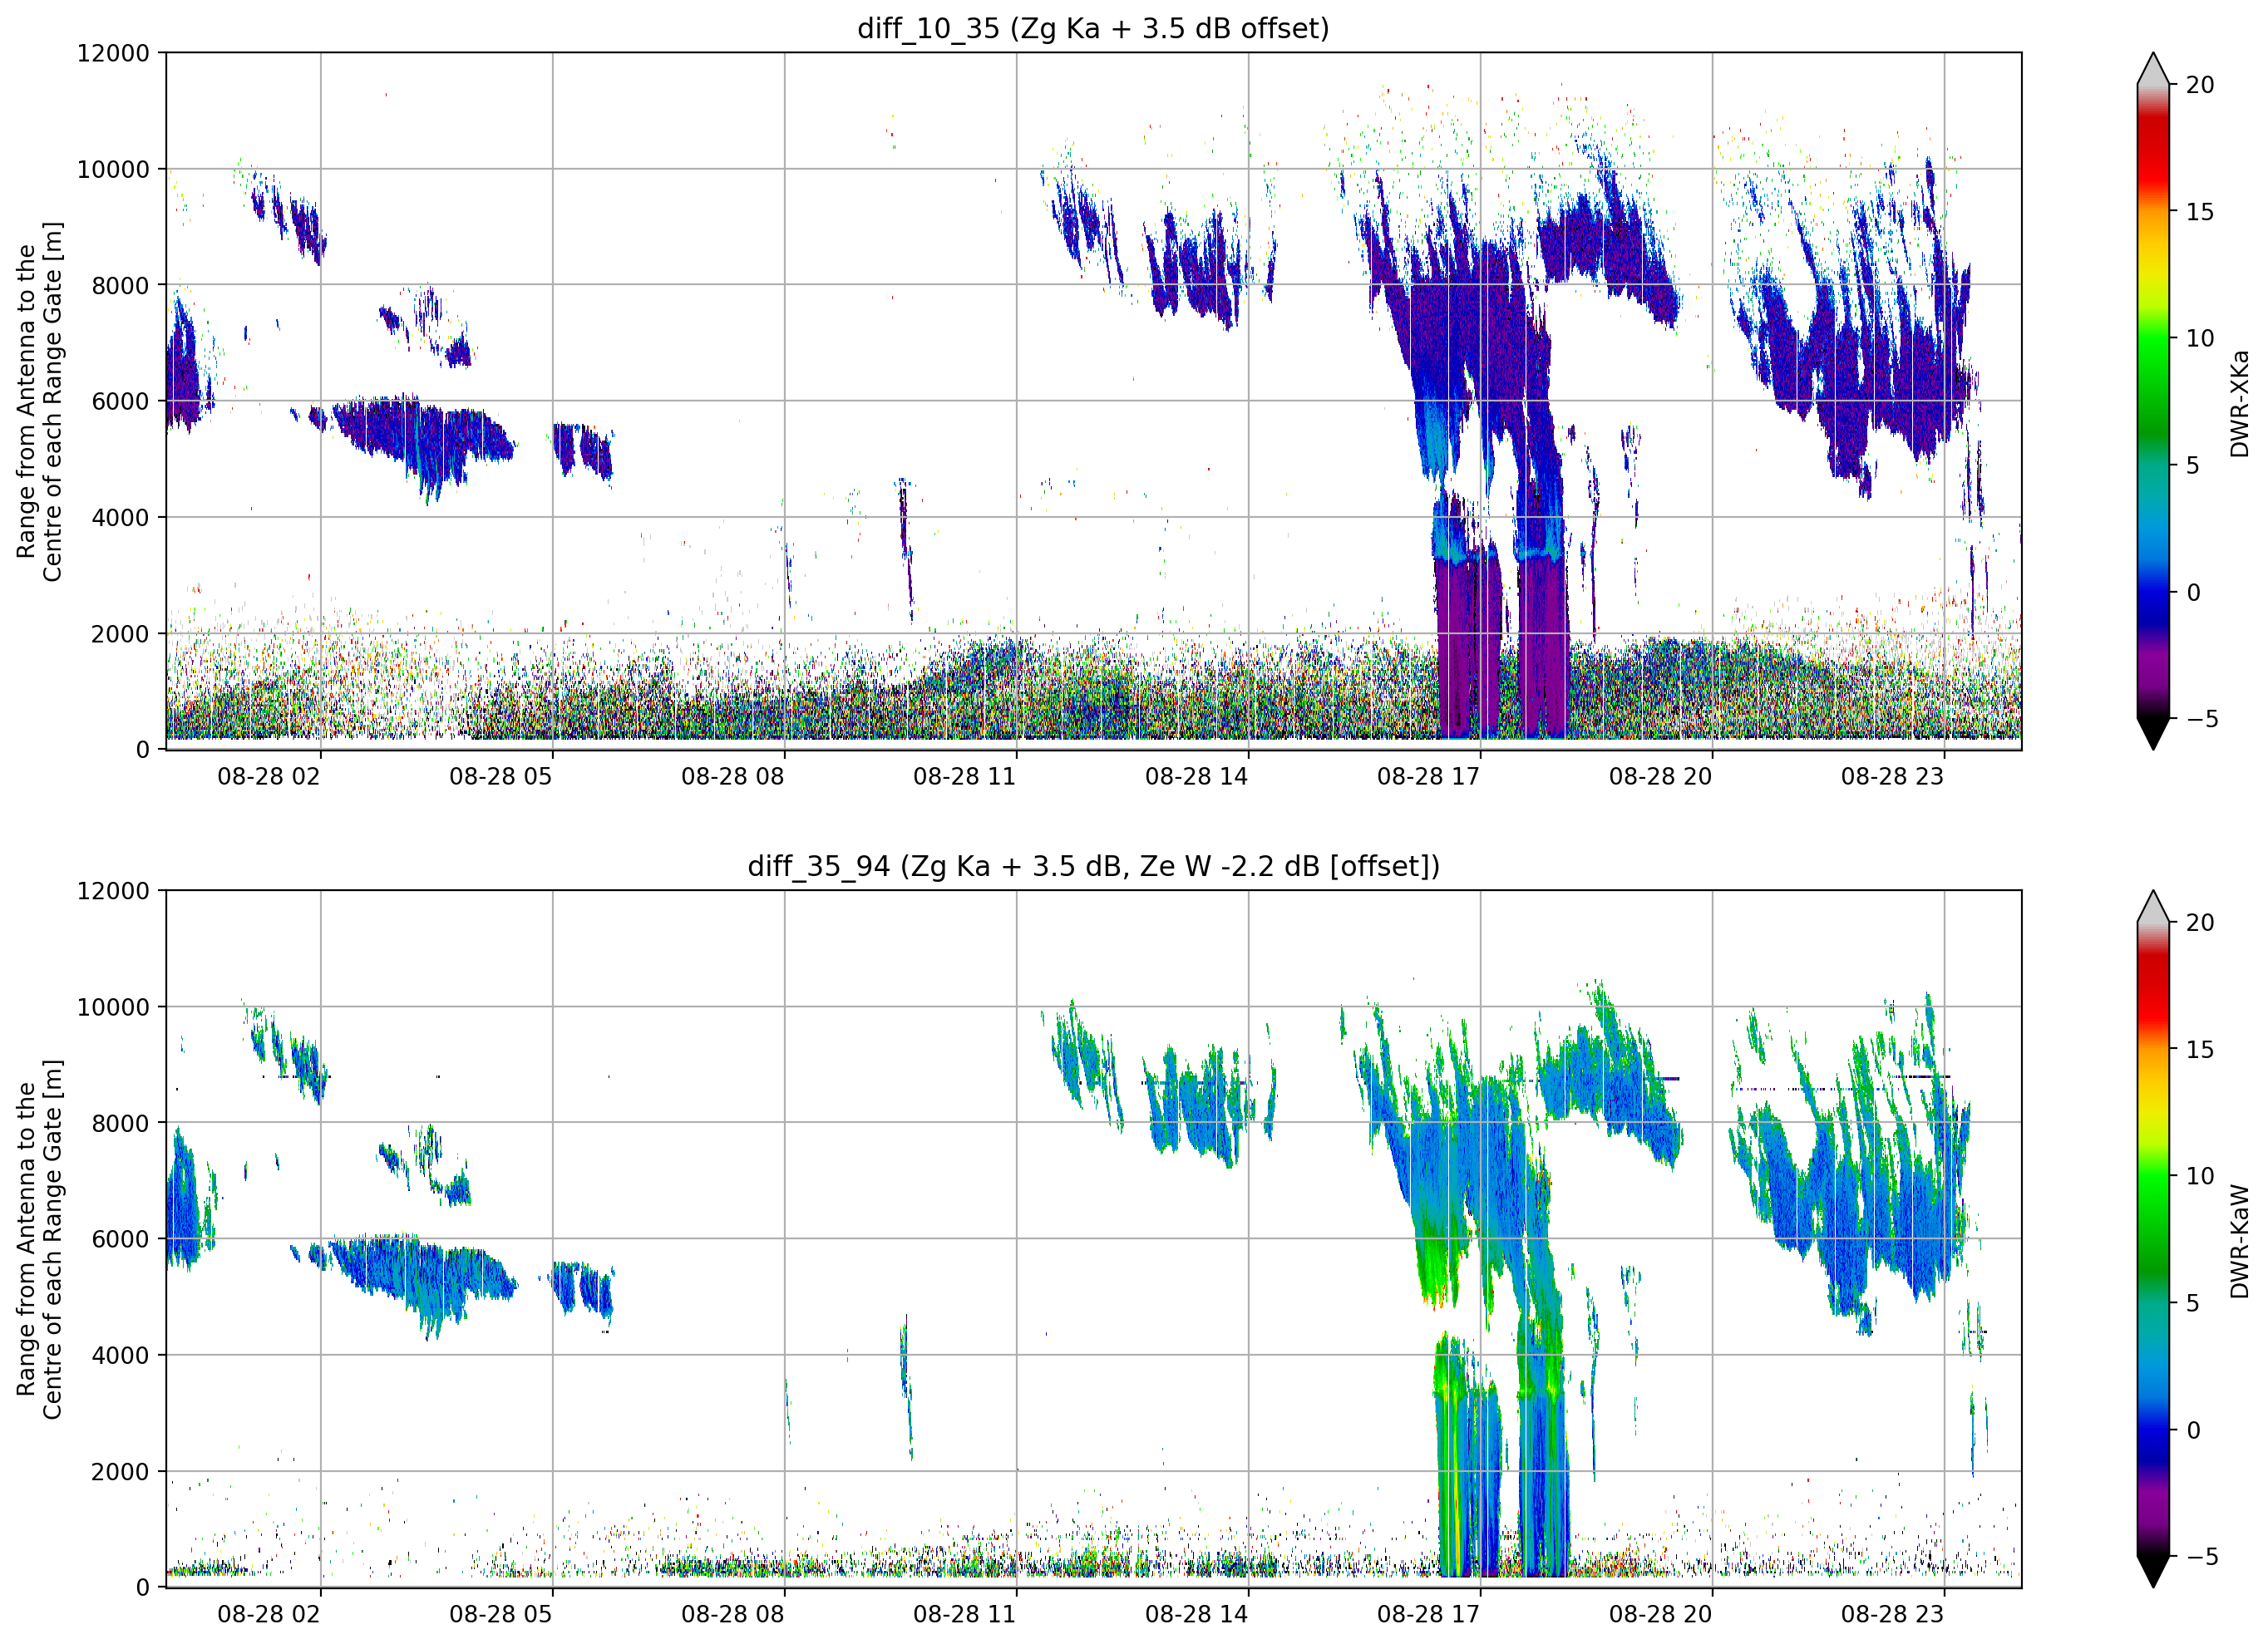Click the "20" tick on the DWR-XKa colorbar
Image resolution: width=2268 pixels, height=1644 pixels.
click(2199, 85)
